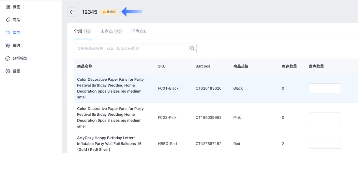This screenshot has width=359, height=172.
Task: Click the Overview (概览) sidebar icon
Action: tap(8, 7)
